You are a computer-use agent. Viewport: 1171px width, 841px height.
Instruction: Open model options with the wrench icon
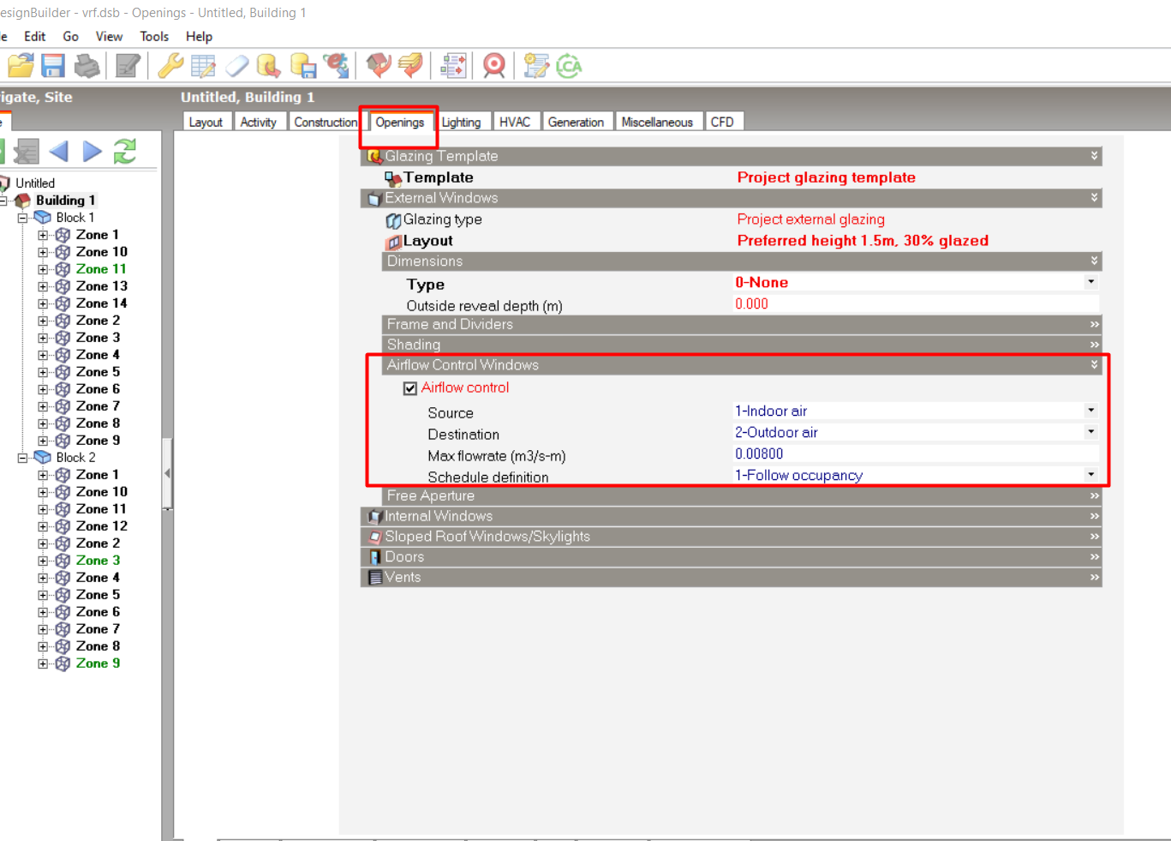pyautogui.click(x=170, y=66)
